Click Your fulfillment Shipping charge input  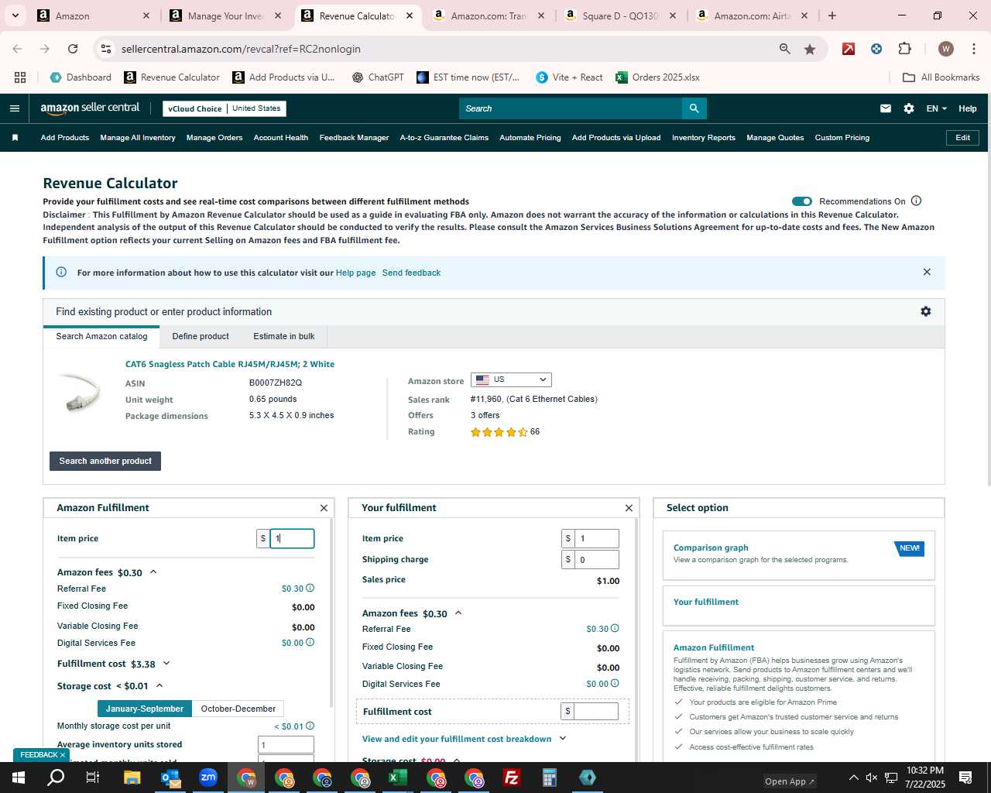click(x=597, y=559)
